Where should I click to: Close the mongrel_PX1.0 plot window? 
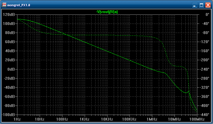(208, 5)
